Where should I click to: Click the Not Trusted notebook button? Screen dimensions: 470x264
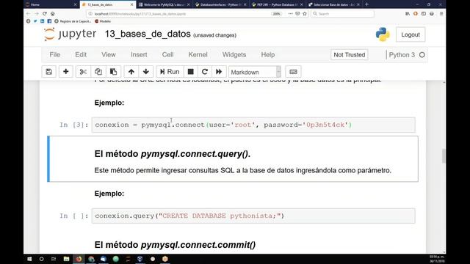point(350,55)
